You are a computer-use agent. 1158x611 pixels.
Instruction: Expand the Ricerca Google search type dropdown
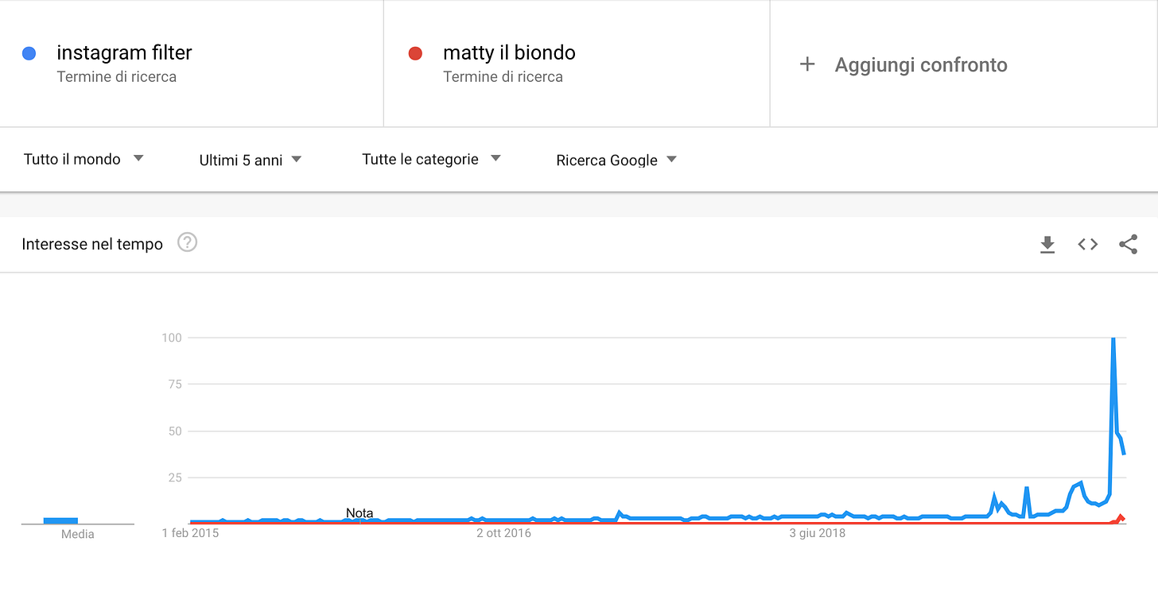pos(616,160)
